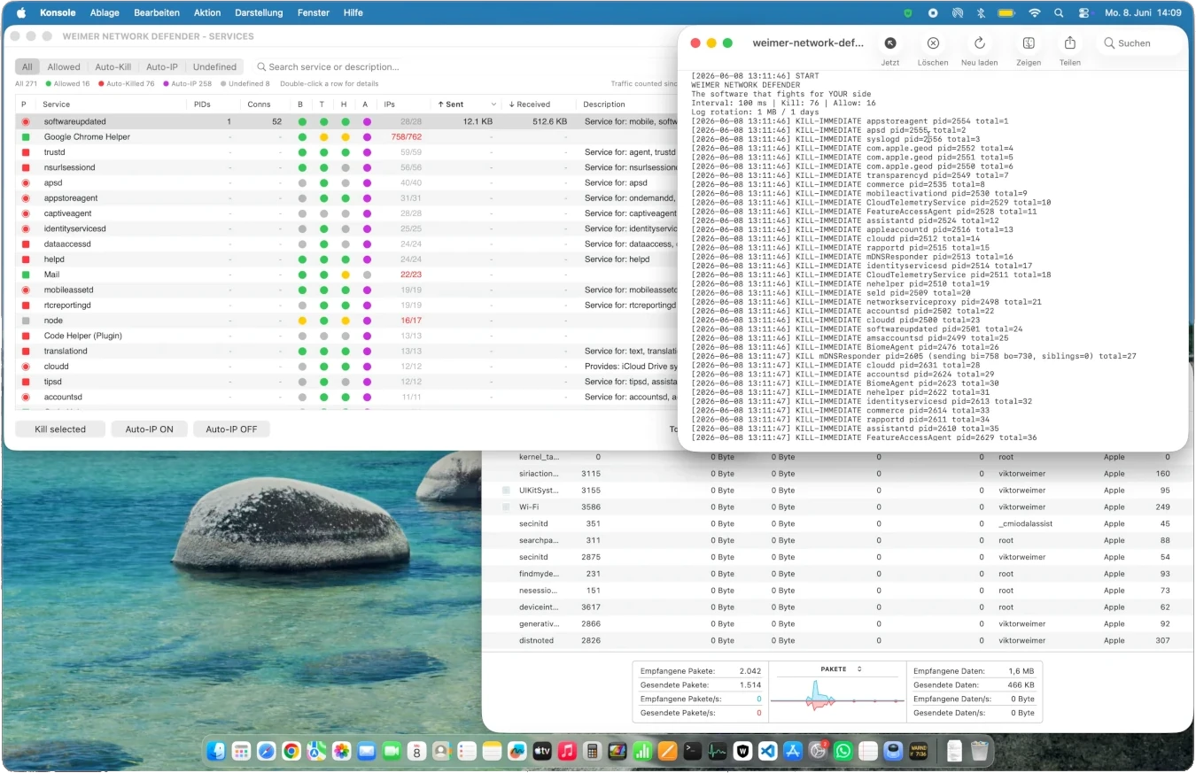Open the Trash in the Dock
This screenshot has width=1196, height=773.
pyautogui.click(x=979, y=751)
